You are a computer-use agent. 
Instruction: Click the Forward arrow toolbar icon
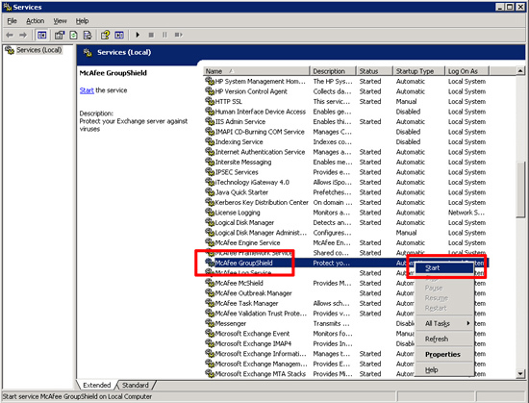click(23, 35)
